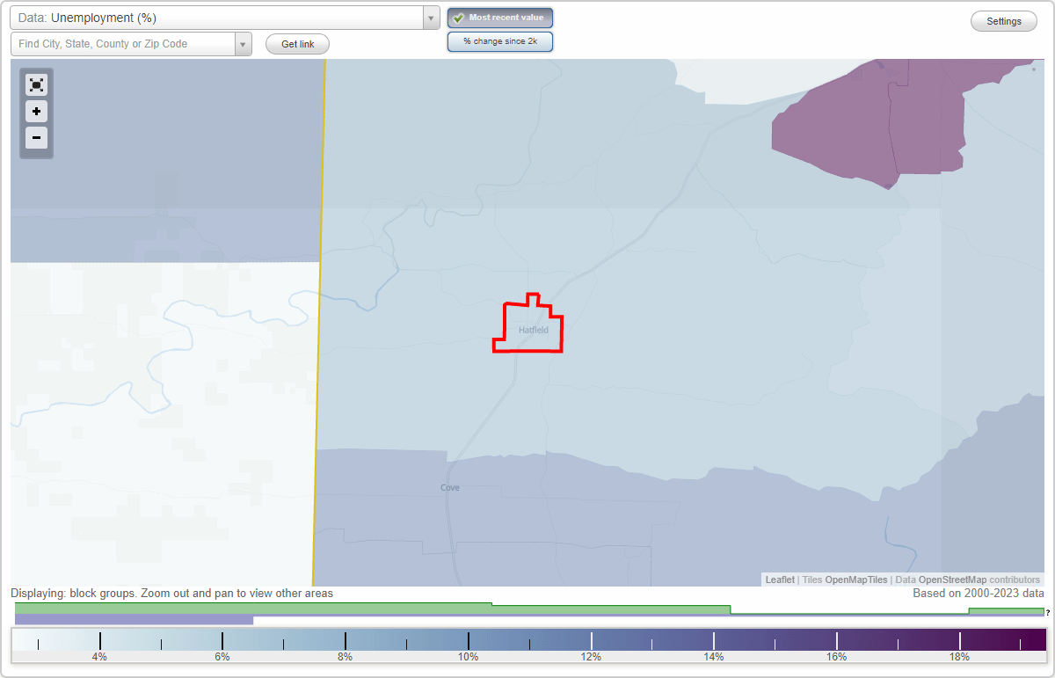Click the 12% mark on color legend
Screen dimensions: 1055x678
click(591, 656)
